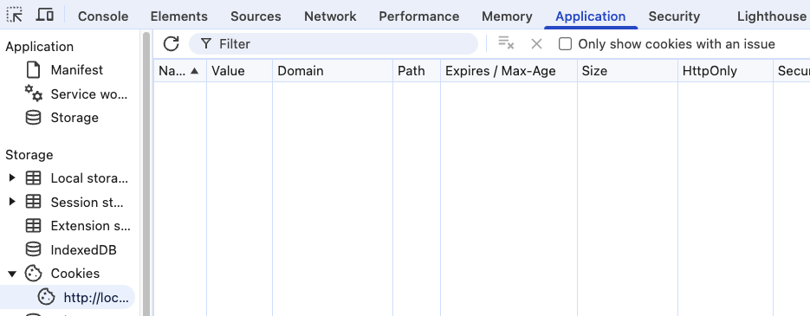Focus the cookie Filter field
Image resolution: width=810 pixels, height=316 pixels.
pyautogui.click(x=334, y=44)
